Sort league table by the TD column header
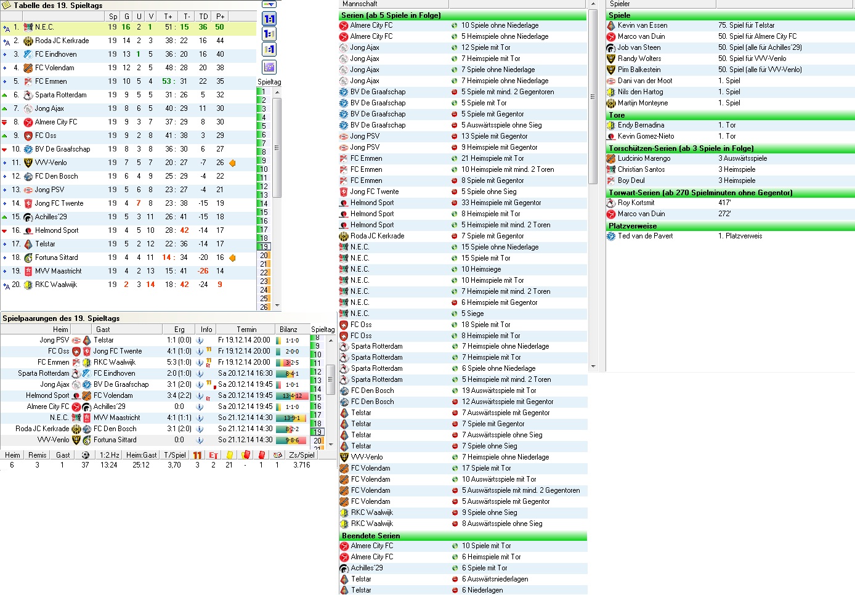The width and height of the screenshot is (855, 595). click(203, 17)
